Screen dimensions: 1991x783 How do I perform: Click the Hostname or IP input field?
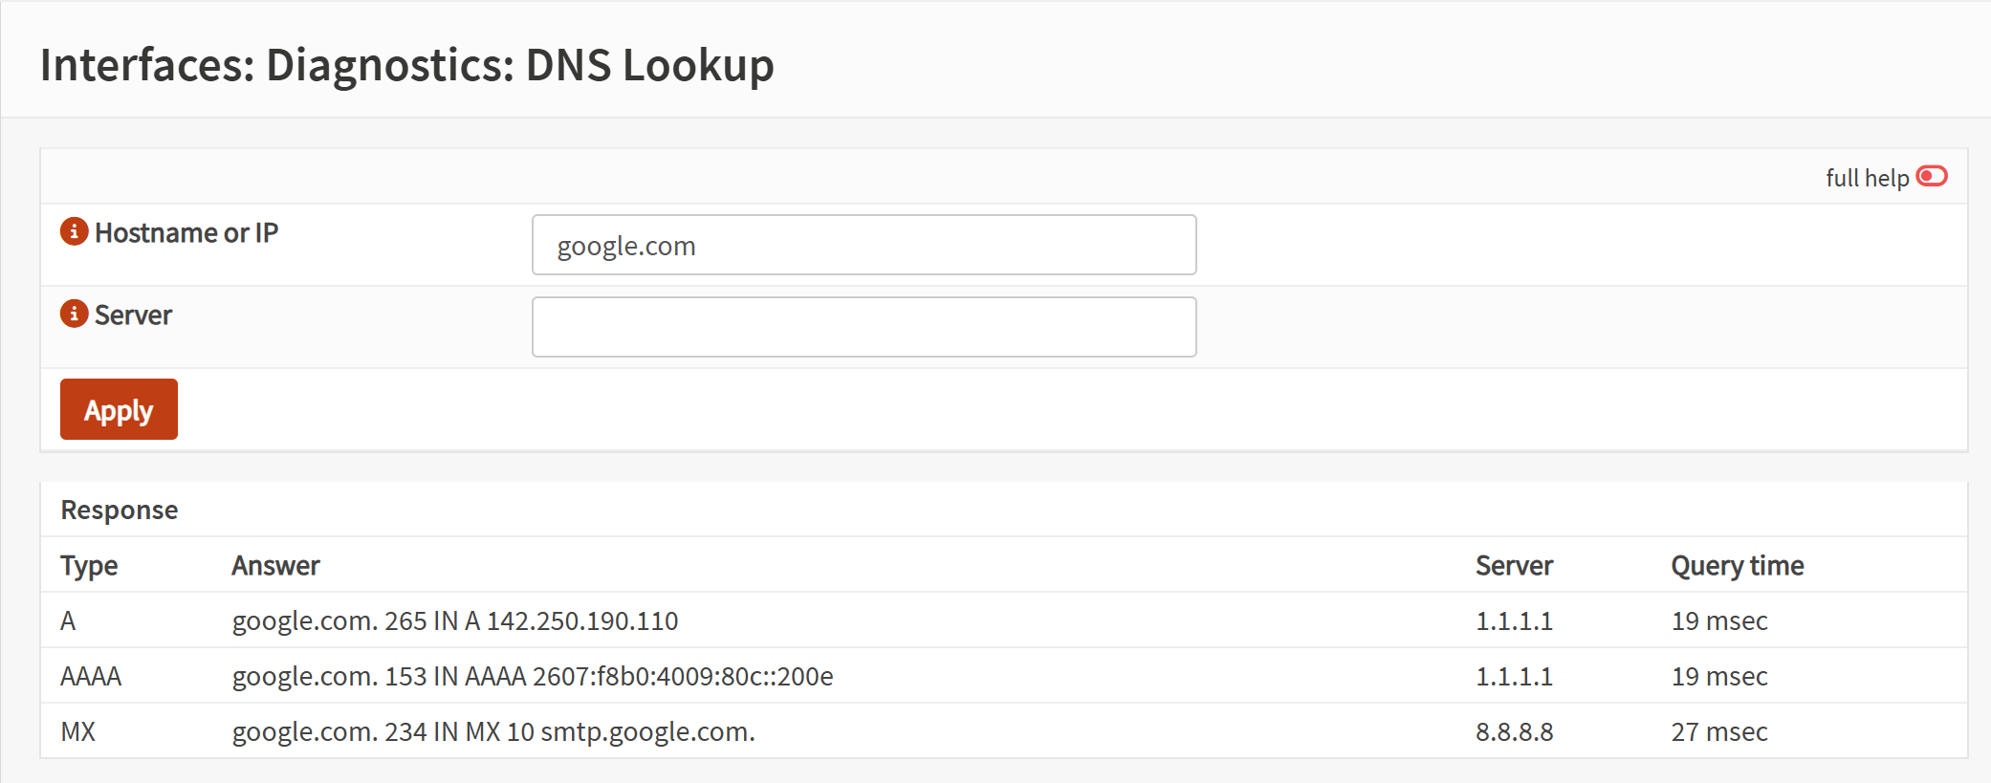[864, 246]
